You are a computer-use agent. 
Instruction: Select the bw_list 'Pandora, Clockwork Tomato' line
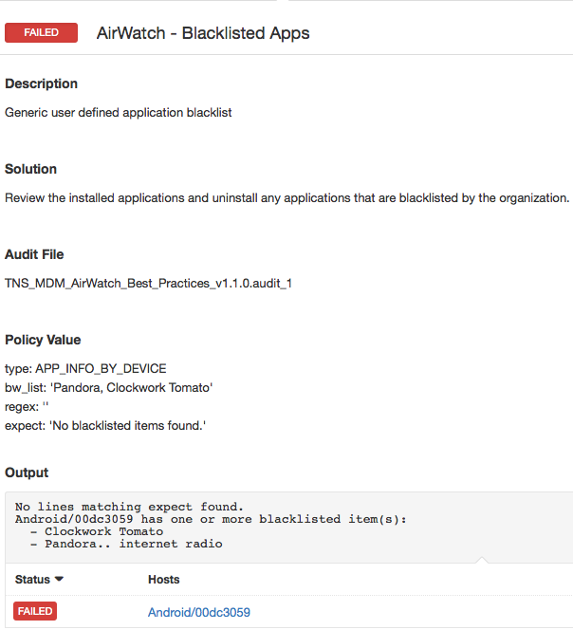(x=108, y=388)
